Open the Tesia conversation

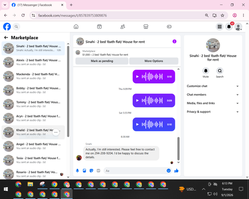pyautogui.click(x=33, y=160)
